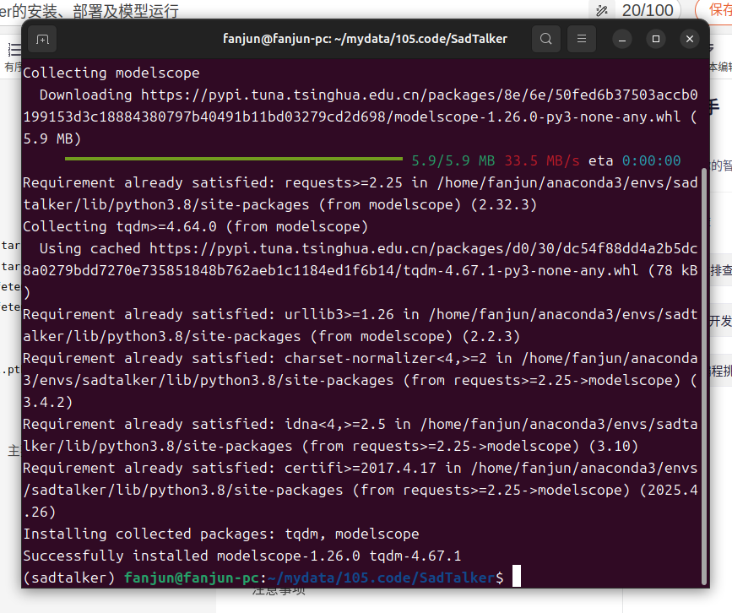732x613 pixels.
Task: Click the 20/100 title counter
Action: pyautogui.click(x=648, y=10)
